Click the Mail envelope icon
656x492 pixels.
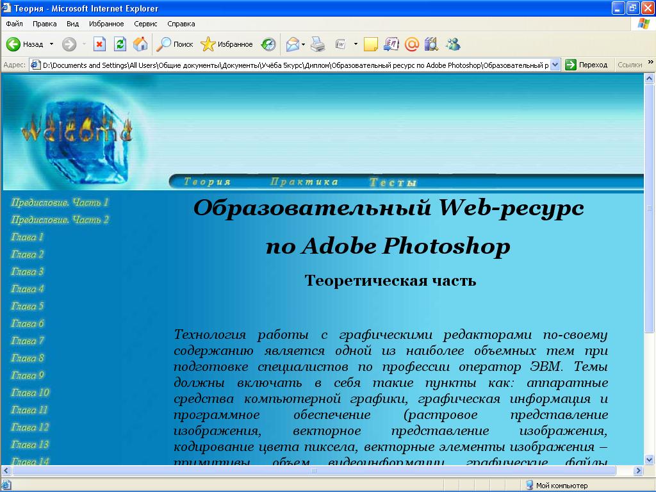[x=292, y=44]
